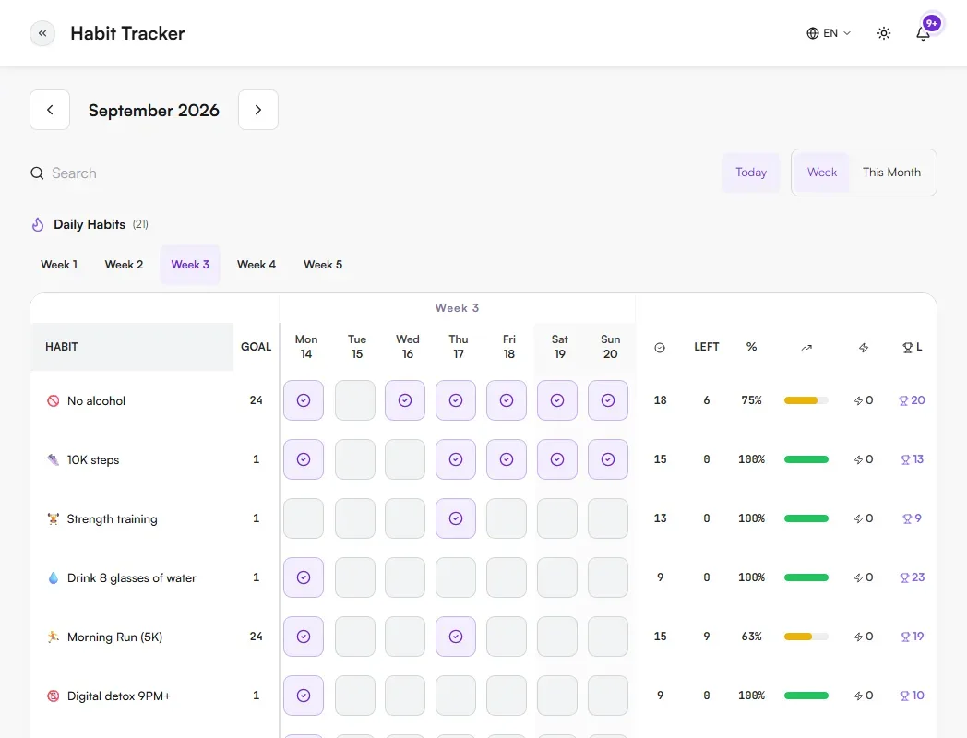The image size is (967, 738).
Task: Click the HABIT column header
Action: point(131,347)
